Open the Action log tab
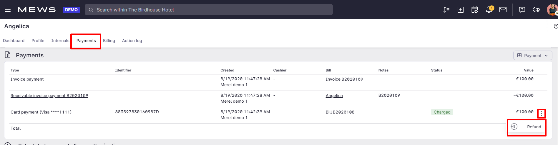The image size is (558, 145). tap(132, 41)
